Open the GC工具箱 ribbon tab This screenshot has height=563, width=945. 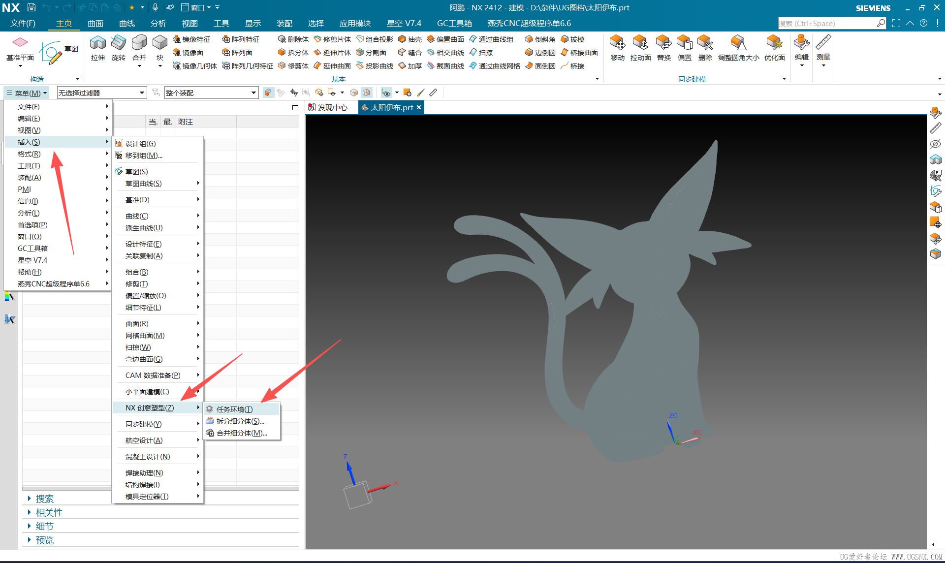pos(454,23)
